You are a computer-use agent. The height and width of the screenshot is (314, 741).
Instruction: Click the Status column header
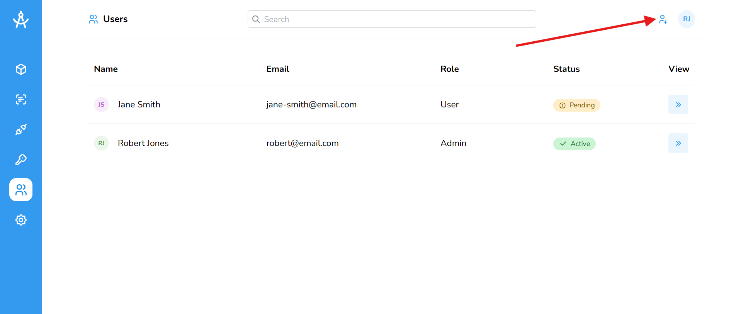566,69
